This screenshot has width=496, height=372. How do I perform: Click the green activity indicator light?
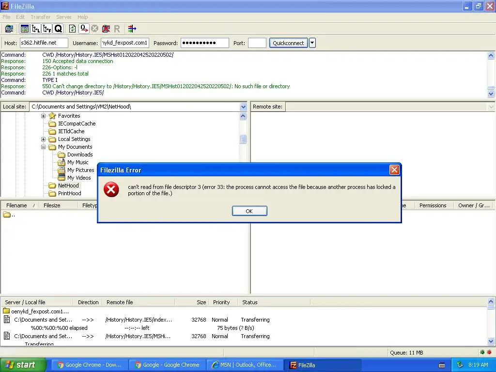482,352
